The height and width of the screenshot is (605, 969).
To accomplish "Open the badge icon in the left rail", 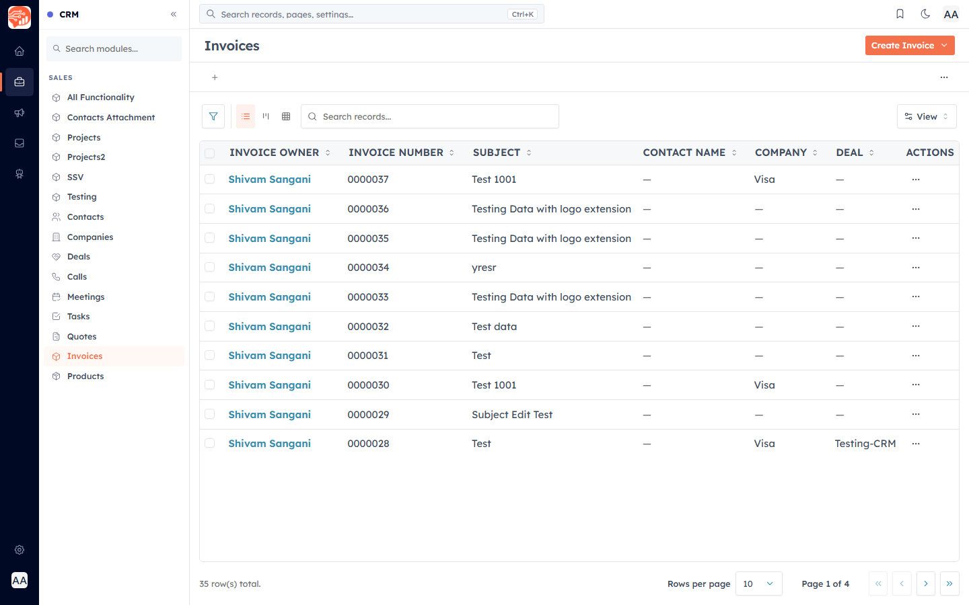I will (20, 174).
